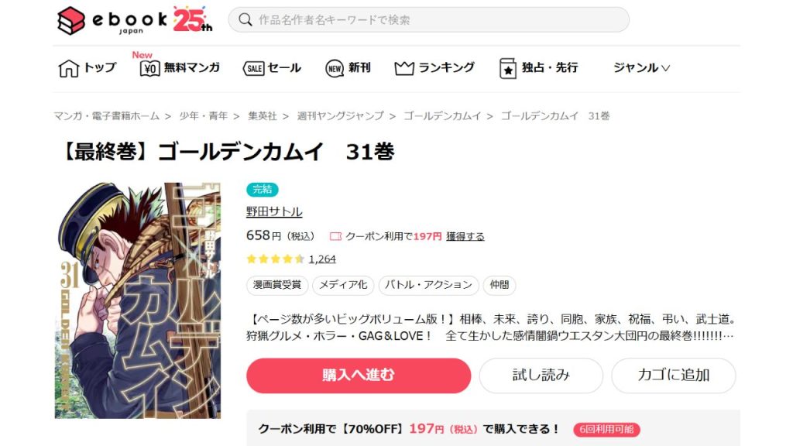793x446 pixels.
Task: Select the 漫画賞受賞 tag
Action: tap(277, 285)
